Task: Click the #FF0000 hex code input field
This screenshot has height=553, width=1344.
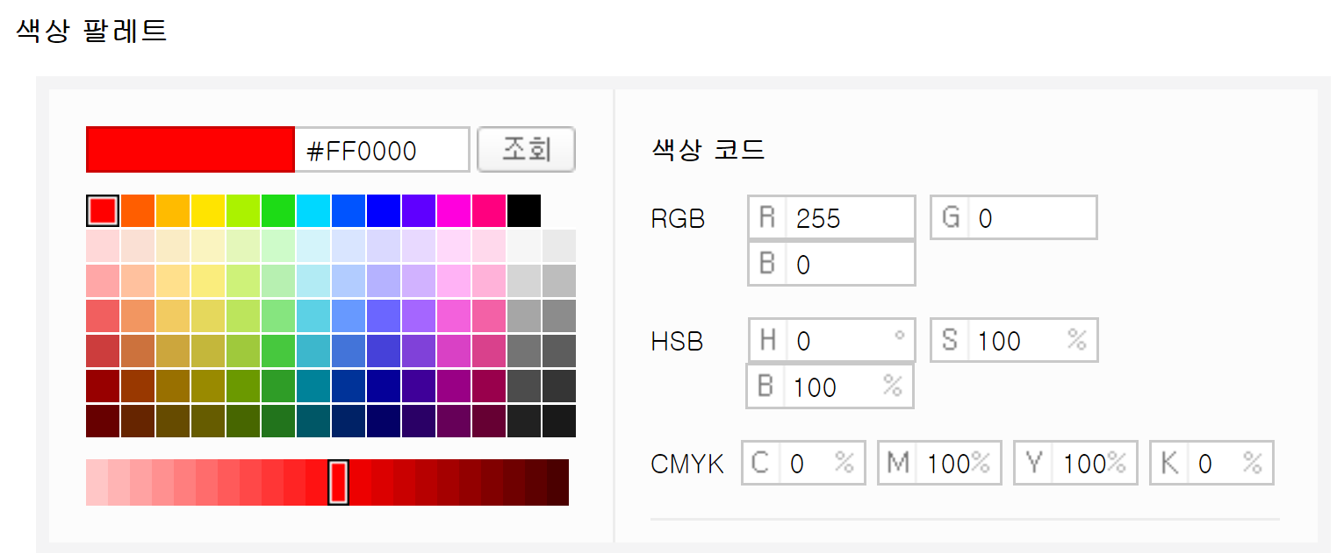Action: click(x=381, y=151)
